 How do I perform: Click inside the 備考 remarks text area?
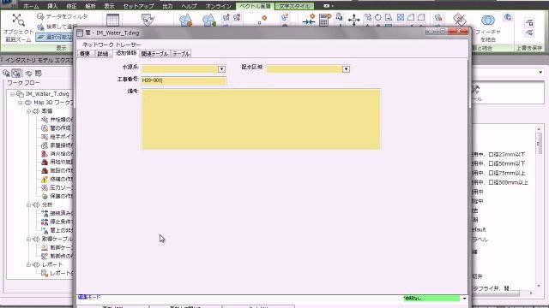[x=261, y=120]
